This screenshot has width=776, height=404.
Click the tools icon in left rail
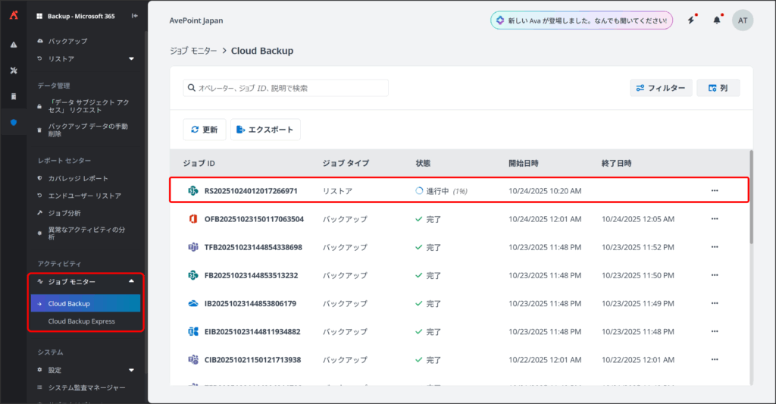[x=13, y=70]
